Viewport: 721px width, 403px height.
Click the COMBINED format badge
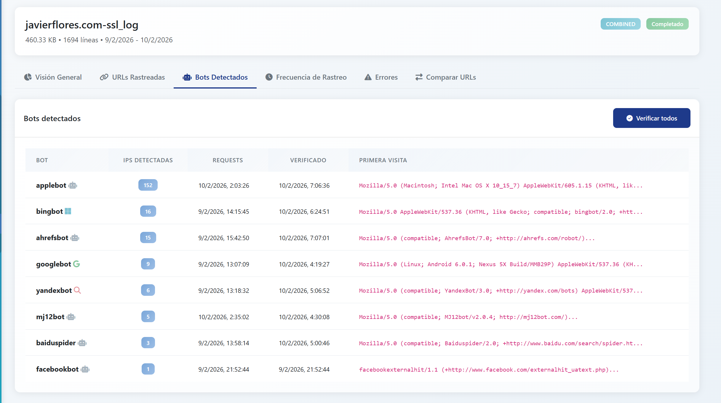[620, 24]
